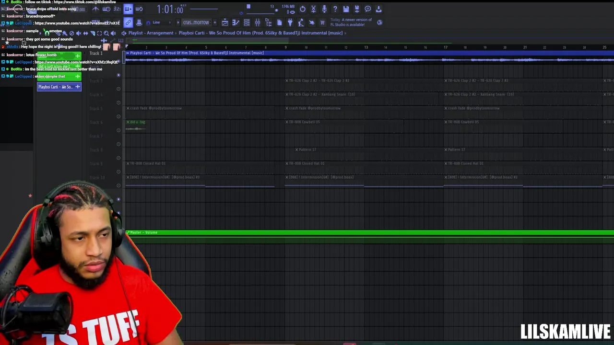Add a new pattern with plus button

coord(215,23)
